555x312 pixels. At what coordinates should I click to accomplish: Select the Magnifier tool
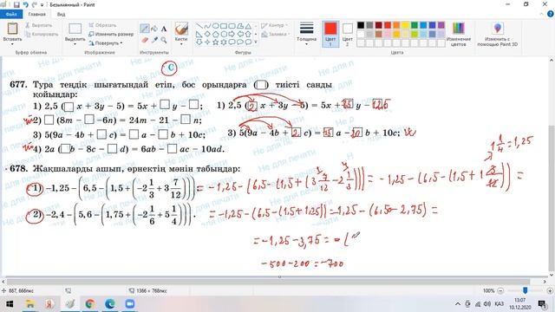[164, 40]
